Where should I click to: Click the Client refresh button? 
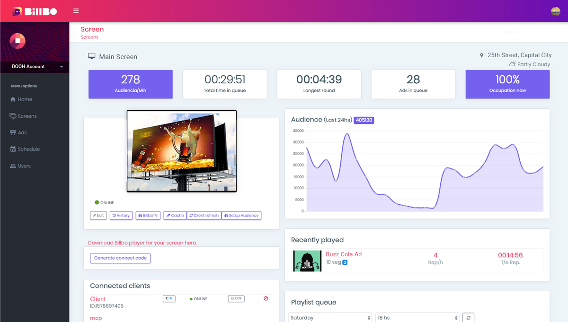(204, 216)
